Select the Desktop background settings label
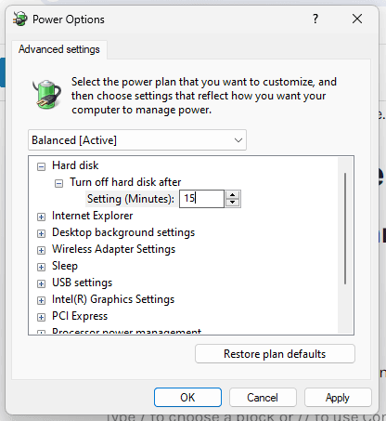The image size is (386, 421). coord(123,232)
